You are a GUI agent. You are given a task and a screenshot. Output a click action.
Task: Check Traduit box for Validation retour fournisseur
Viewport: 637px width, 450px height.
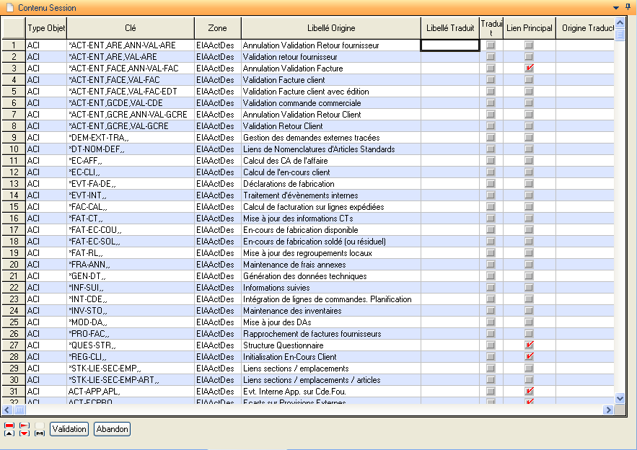tap(491, 57)
